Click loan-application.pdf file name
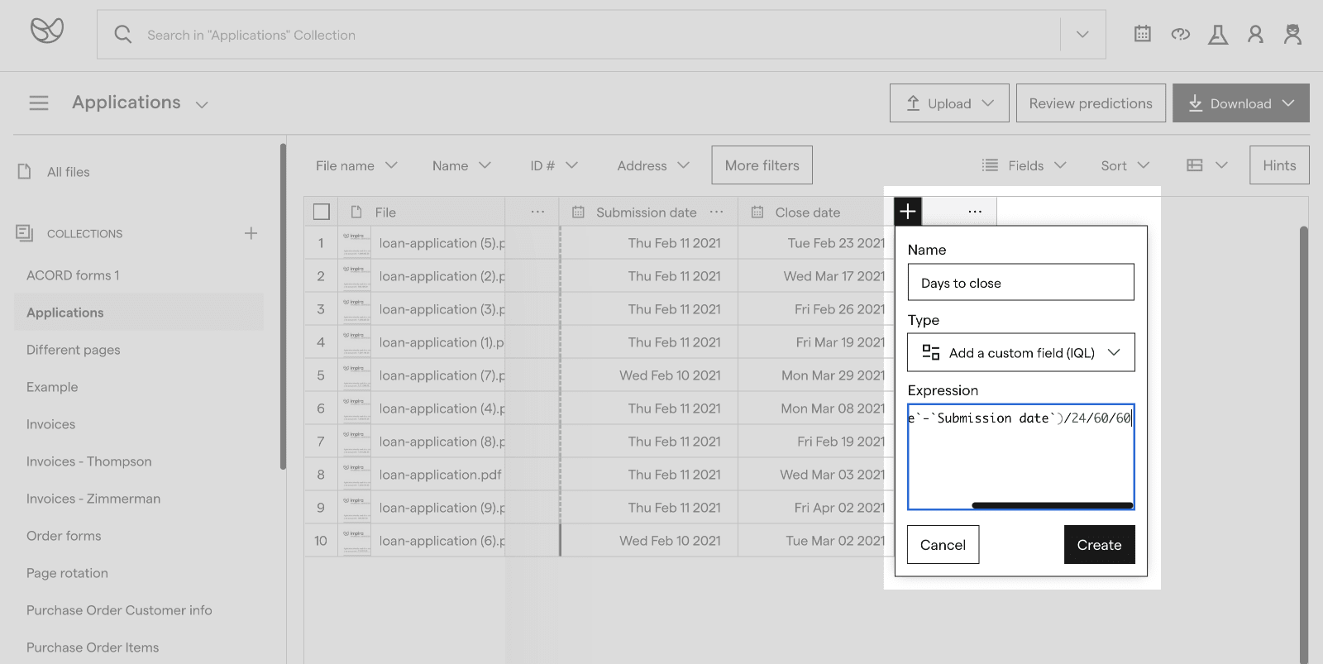Image resolution: width=1323 pixels, height=664 pixels. (x=441, y=475)
